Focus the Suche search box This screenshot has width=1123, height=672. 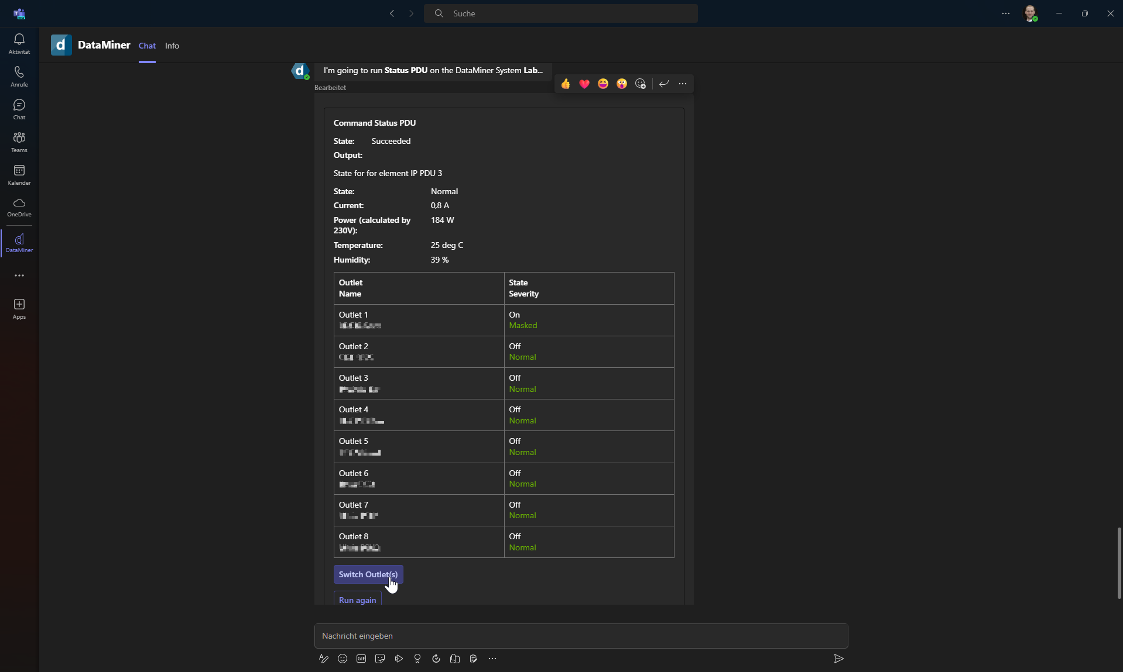click(x=561, y=13)
